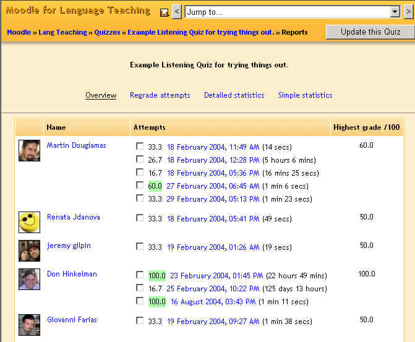Open Don Hinkelman name link
Viewport: 415px width, 342px height.
click(72, 274)
